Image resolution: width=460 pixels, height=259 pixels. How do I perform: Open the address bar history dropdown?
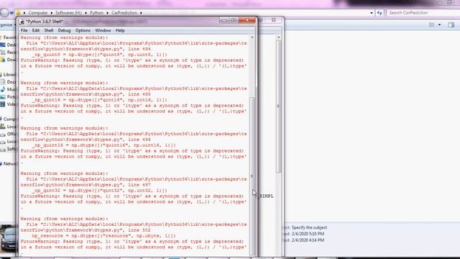[x=372, y=13]
